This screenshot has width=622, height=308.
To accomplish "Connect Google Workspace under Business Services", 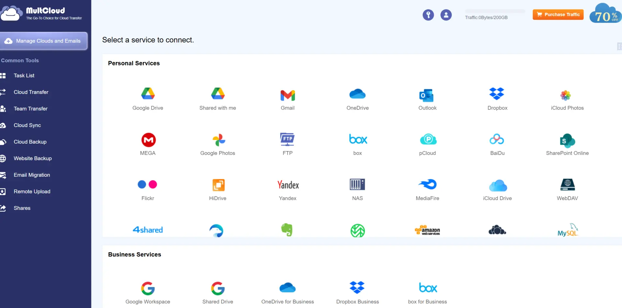I will coord(148,293).
